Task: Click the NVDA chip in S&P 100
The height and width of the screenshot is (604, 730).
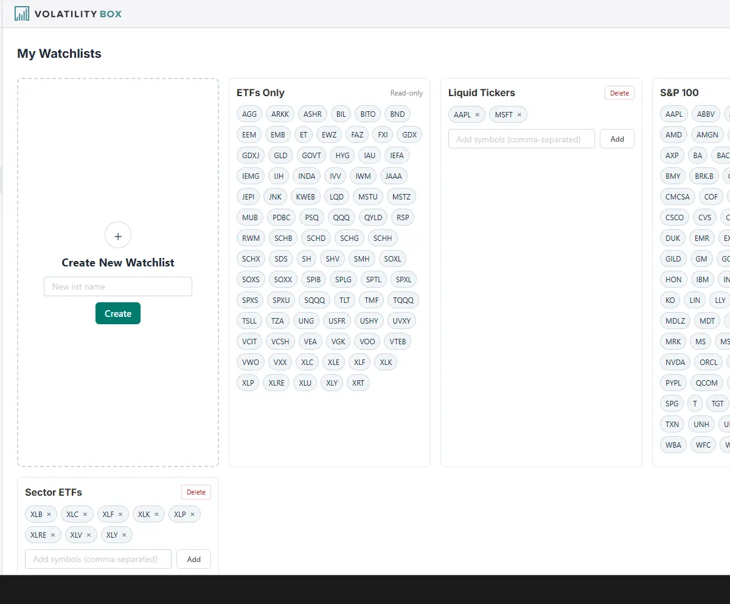Action: point(675,362)
